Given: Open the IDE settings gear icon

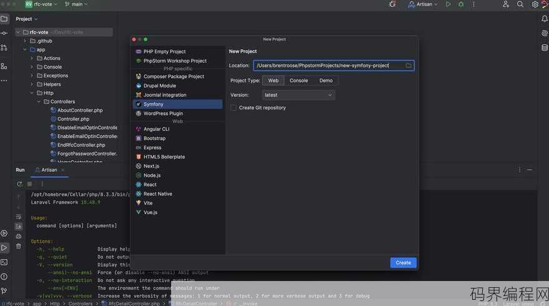Looking at the screenshot, I should (535, 4).
